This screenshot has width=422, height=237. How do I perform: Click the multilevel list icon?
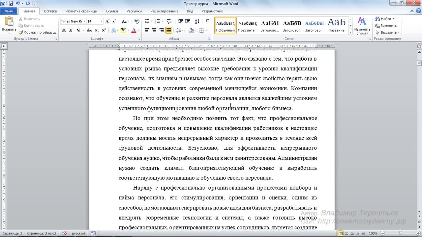pos(168,21)
